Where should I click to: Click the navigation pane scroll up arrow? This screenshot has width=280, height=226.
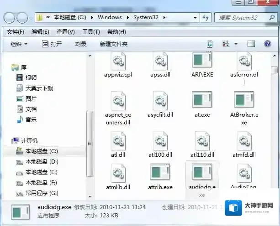(x=90, y=56)
